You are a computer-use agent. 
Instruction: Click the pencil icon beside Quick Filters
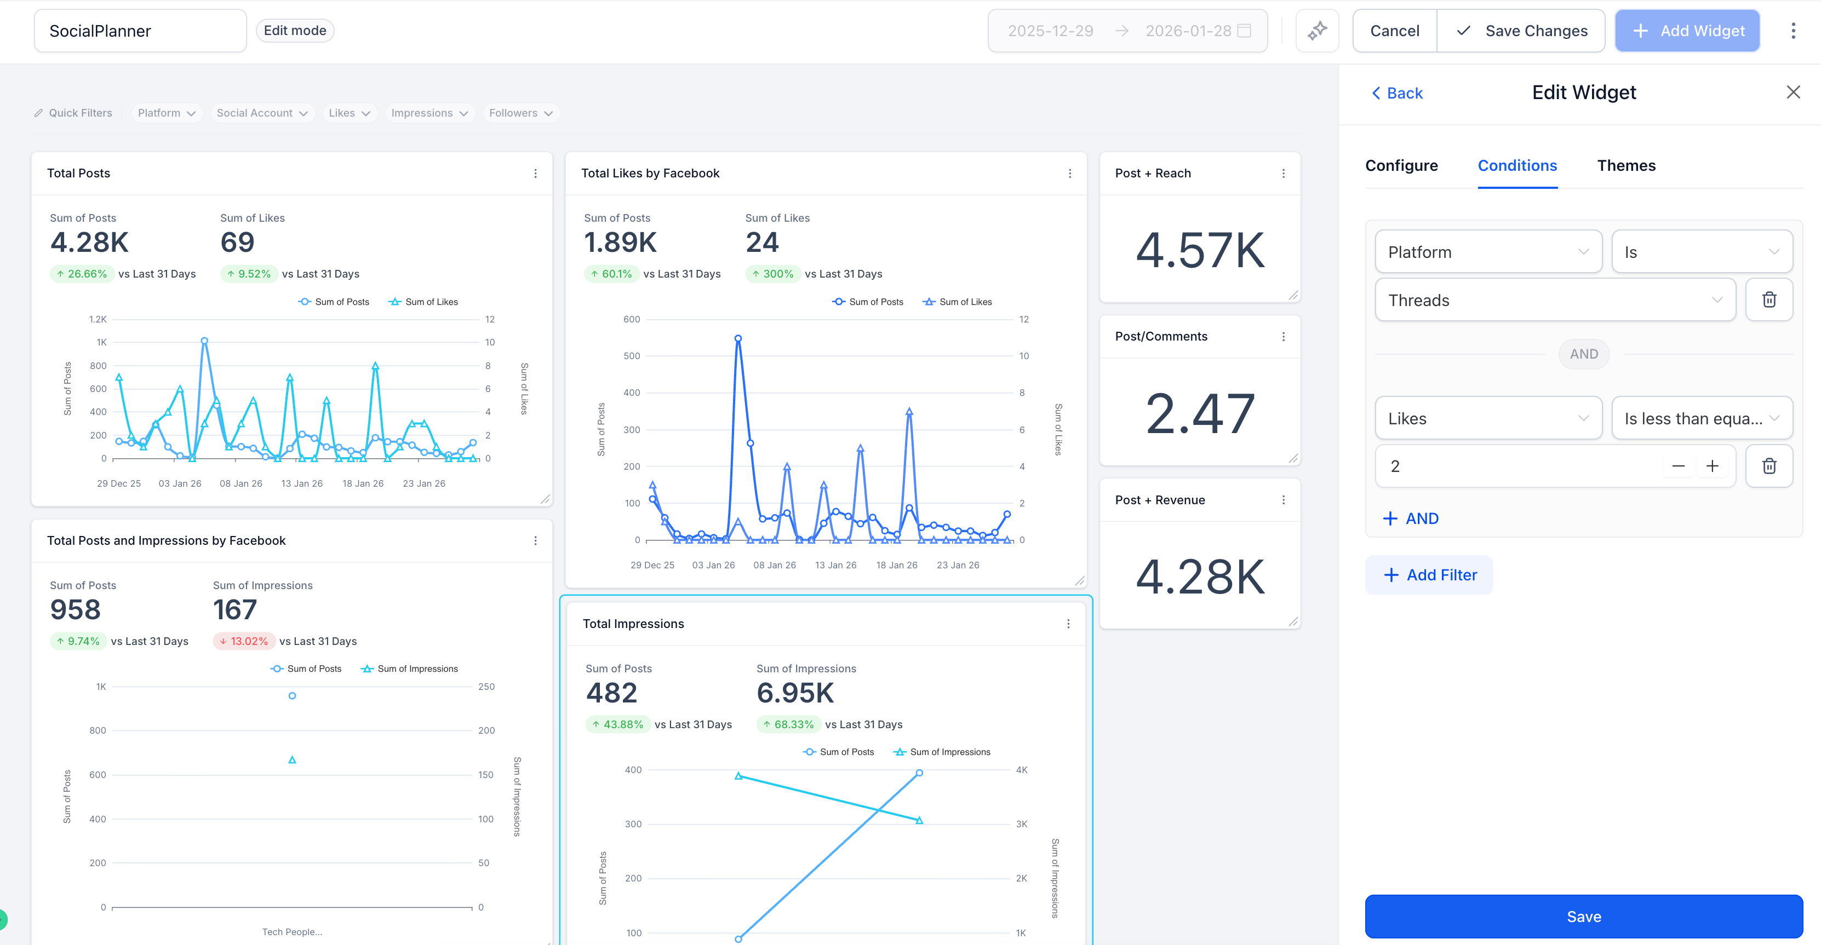coord(39,113)
